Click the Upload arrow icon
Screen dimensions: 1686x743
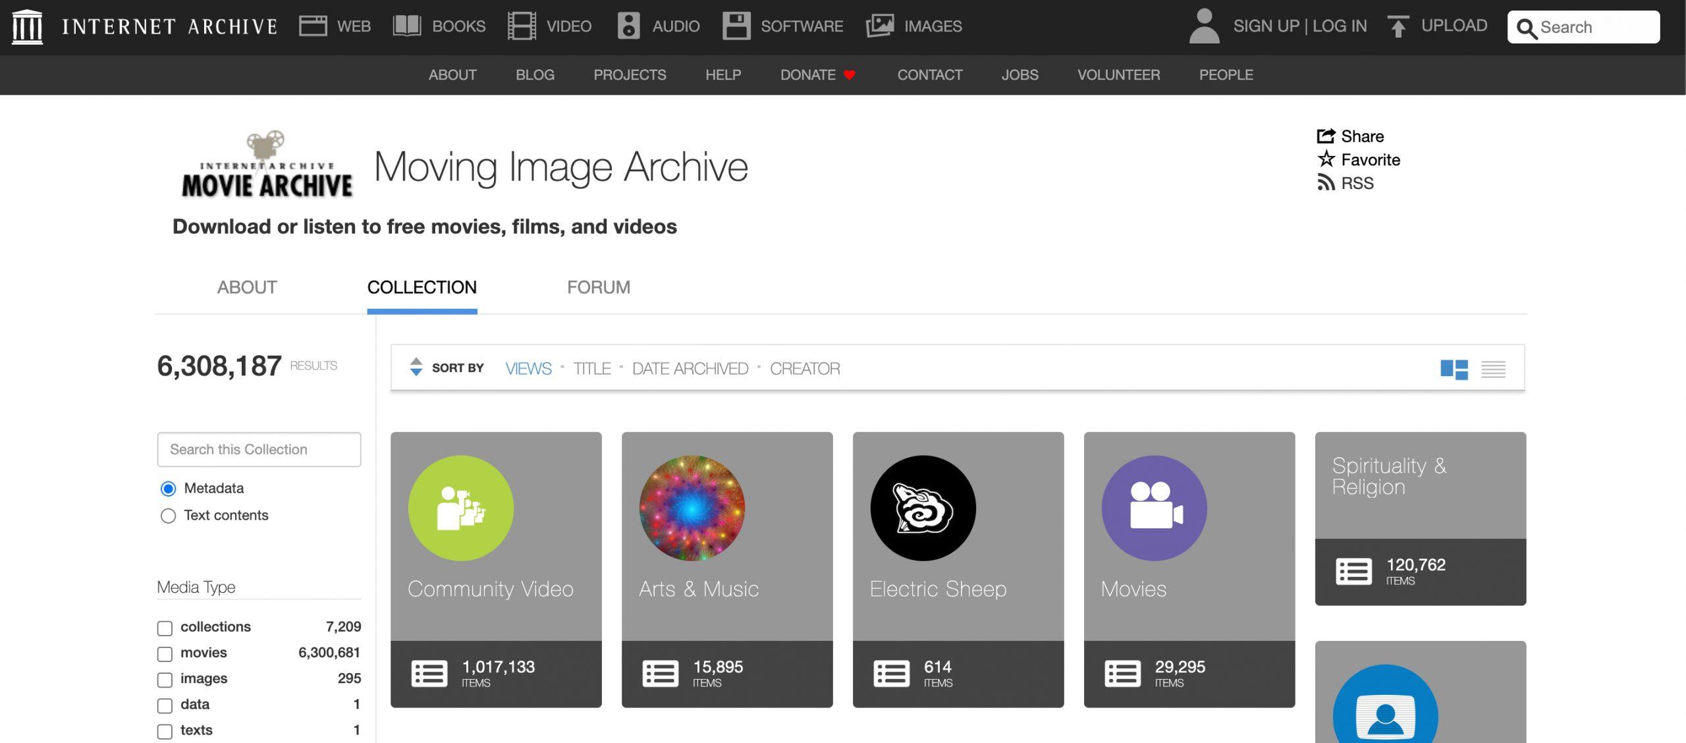click(x=1398, y=26)
